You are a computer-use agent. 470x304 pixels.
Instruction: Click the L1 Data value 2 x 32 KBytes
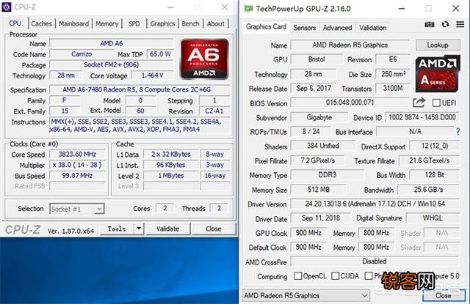tap(171, 155)
